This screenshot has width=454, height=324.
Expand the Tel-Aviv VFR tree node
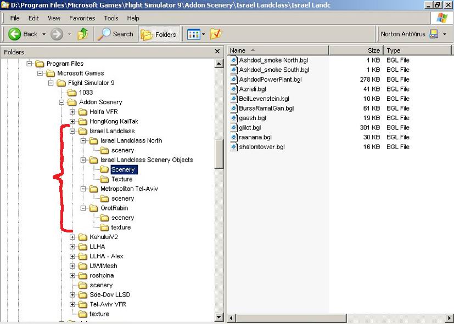coord(72,304)
